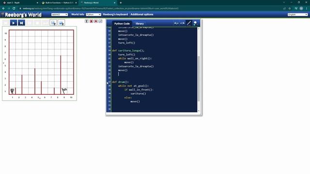
Task: Open the world selection dropdown
Action: [60, 14]
